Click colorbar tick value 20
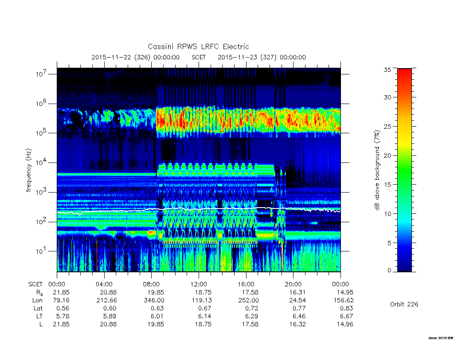The height and width of the screenshot is (340, 454). (387, 155)
